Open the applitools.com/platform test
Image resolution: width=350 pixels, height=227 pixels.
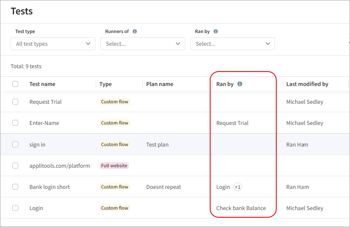coord(60,166)
